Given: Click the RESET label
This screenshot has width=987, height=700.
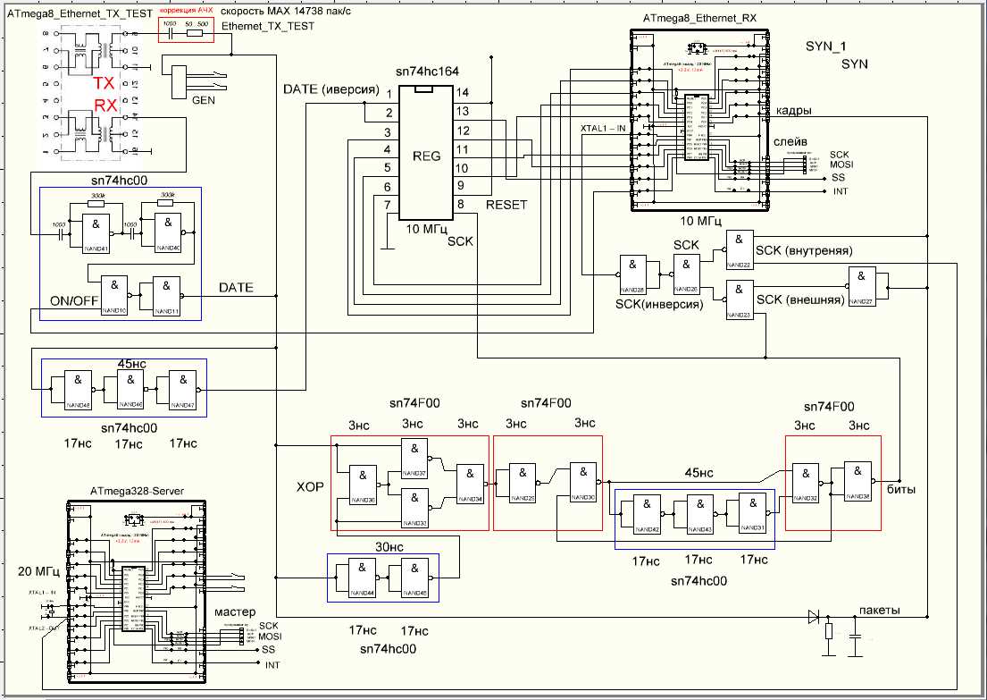Looking at the screenshot, I should [x=506, y=205].
